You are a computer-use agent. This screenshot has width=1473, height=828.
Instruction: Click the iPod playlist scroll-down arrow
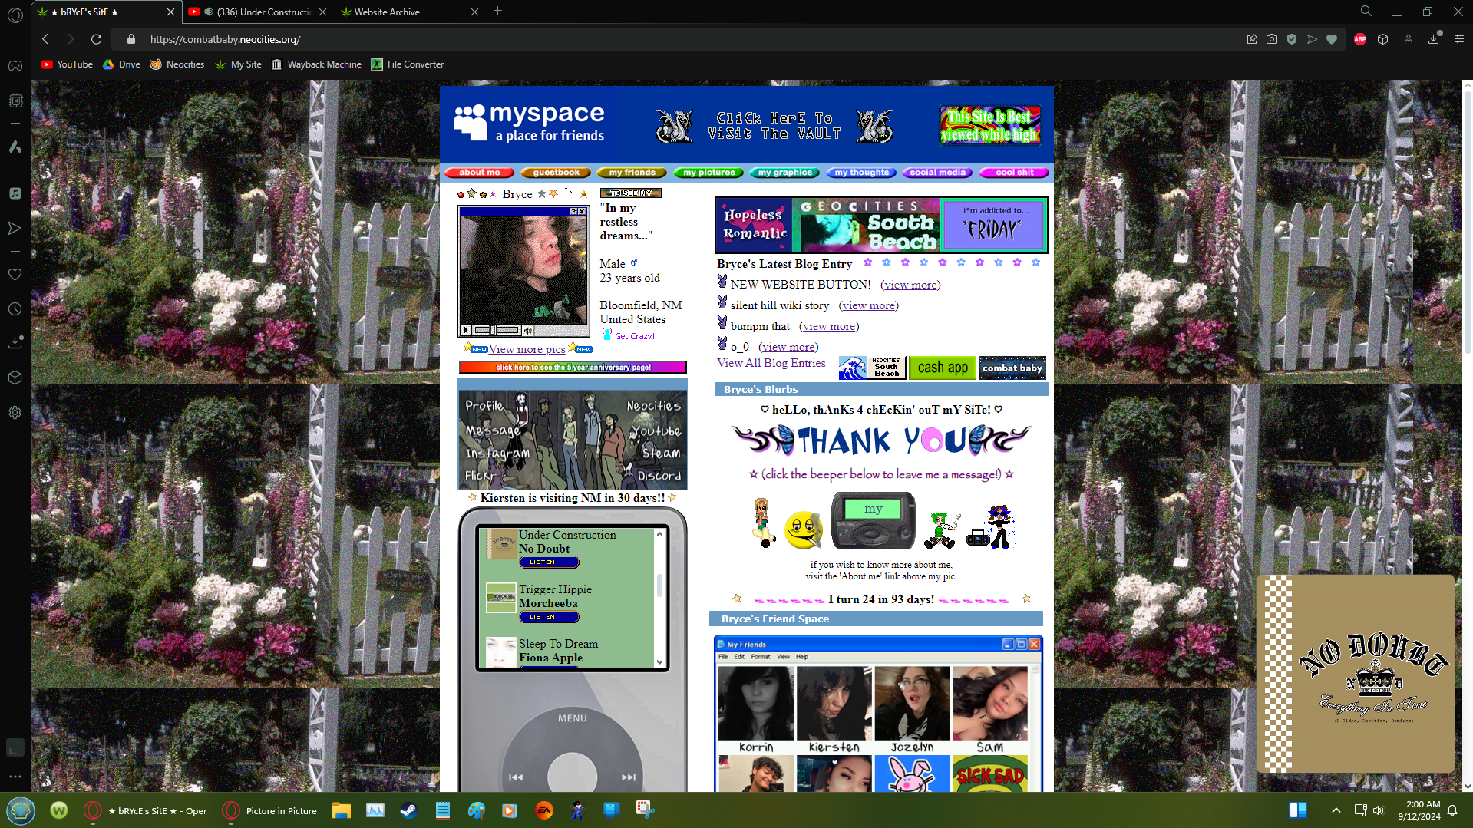tap(659, 661)
